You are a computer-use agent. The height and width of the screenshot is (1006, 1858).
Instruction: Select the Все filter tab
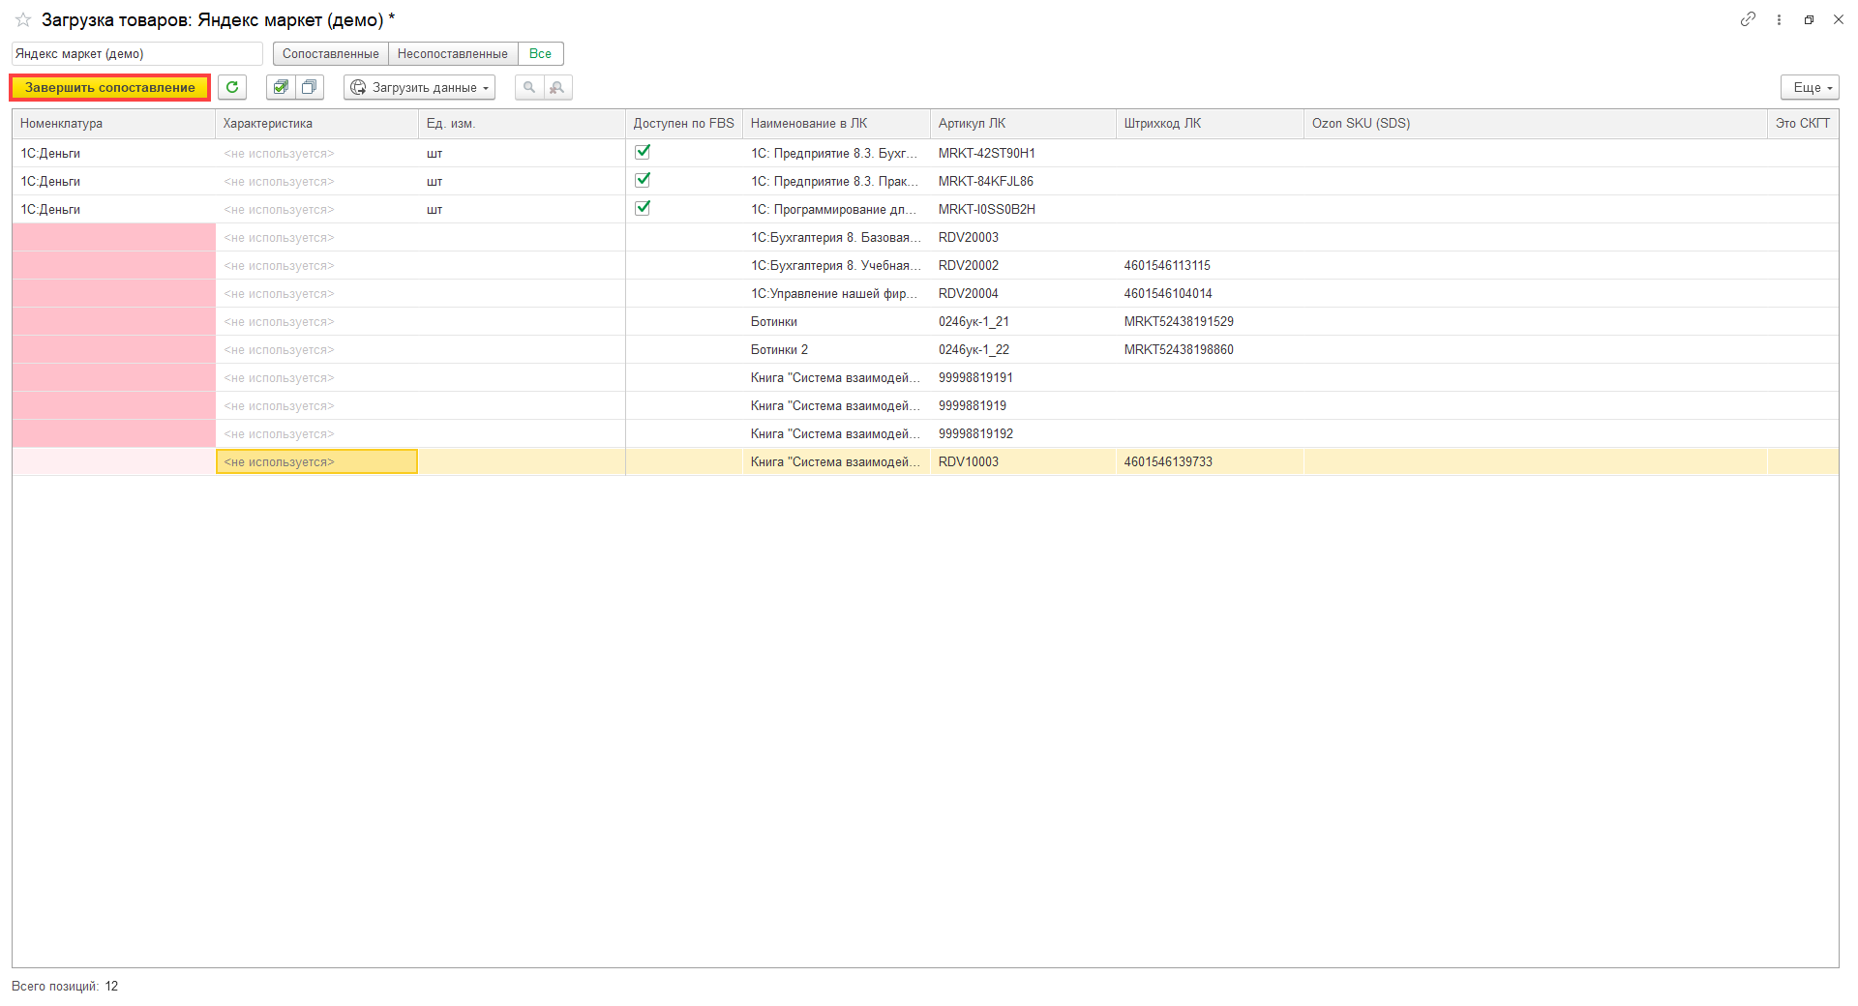tap(541, 54)
